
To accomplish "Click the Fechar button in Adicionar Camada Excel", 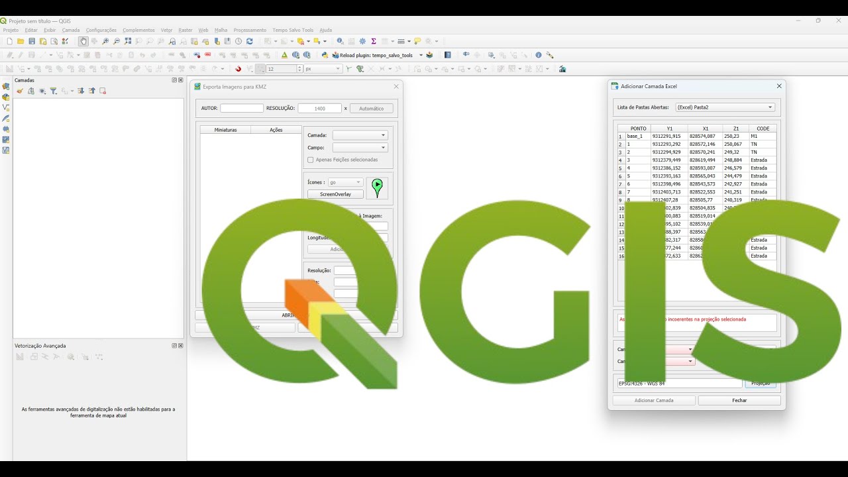I will coord(739,400).
